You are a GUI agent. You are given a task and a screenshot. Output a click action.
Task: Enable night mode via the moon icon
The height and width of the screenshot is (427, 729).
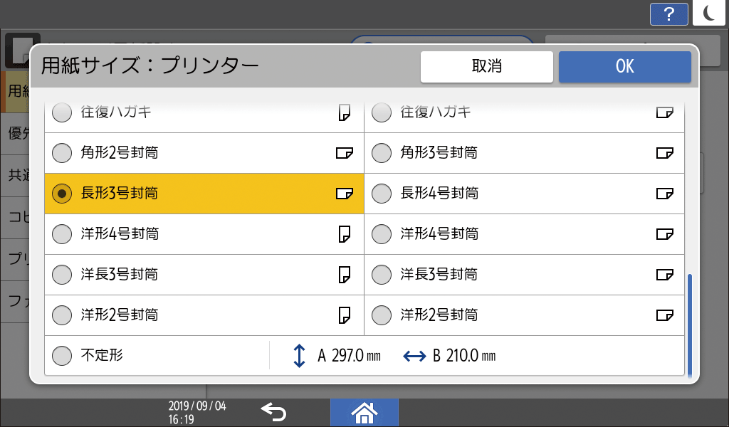click(x=708, y=13)
